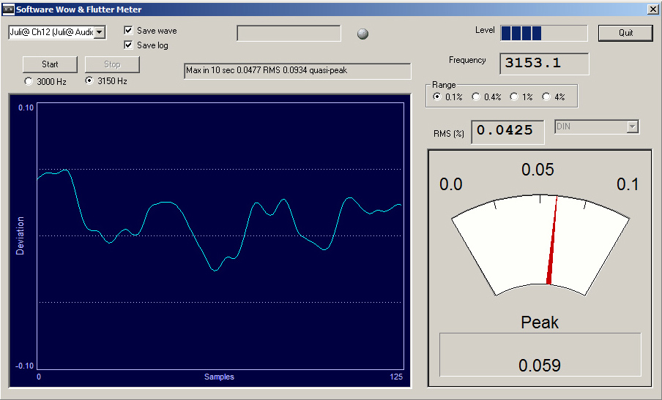Click the red needle on Peak meter
This screenshot has width=662, height=400.
click(553, 241)
